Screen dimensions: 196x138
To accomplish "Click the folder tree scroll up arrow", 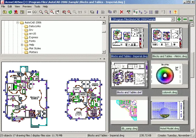I will click(104, 22).
